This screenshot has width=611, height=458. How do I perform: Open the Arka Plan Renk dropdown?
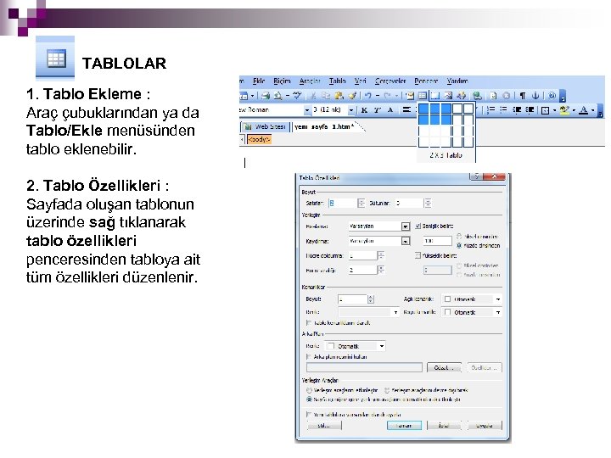382,346
